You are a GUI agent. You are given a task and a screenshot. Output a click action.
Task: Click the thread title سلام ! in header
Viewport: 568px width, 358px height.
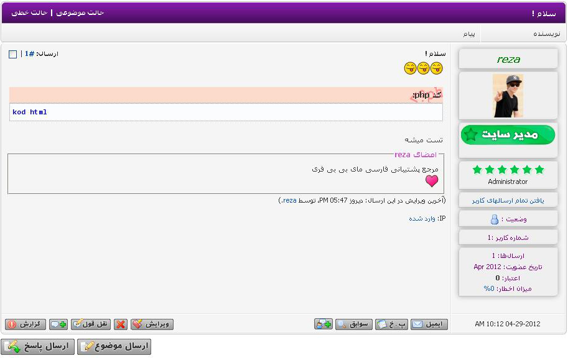tap(544, 14)
